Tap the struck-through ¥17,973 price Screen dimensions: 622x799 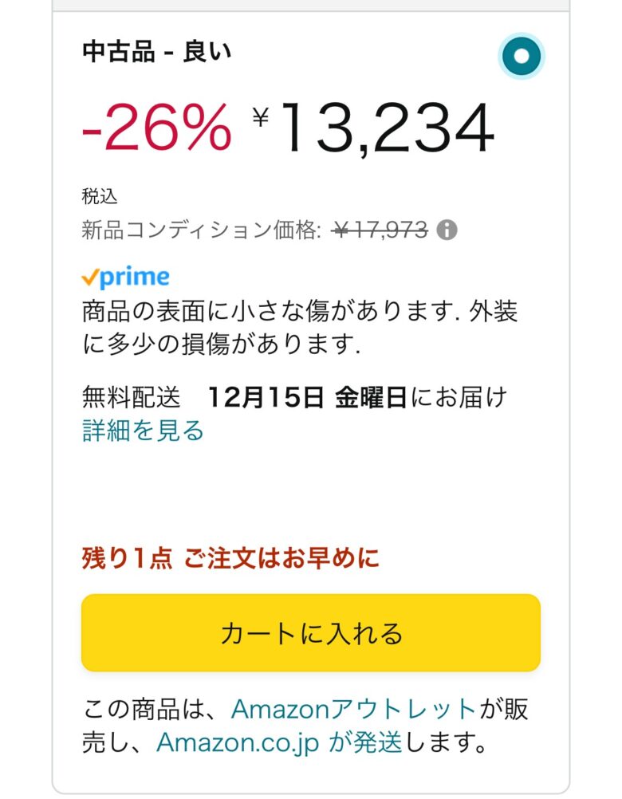tap(381, 231)
